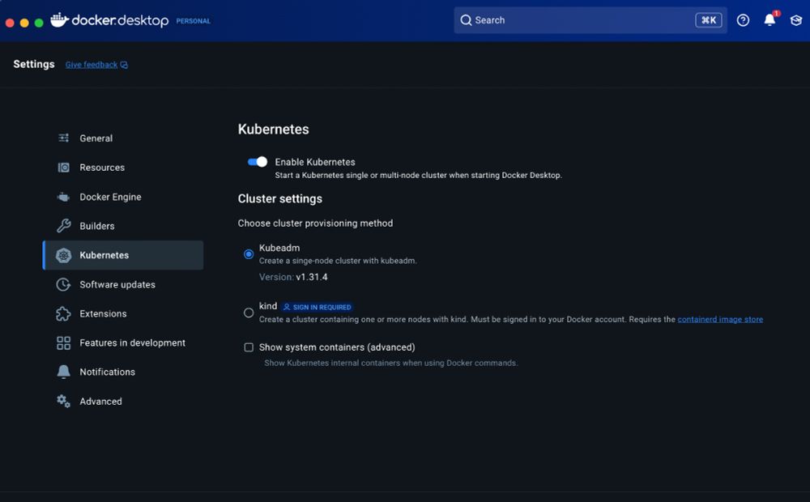Open Extensions settings section
Viewport: 810px width, 502px height.
123,313
